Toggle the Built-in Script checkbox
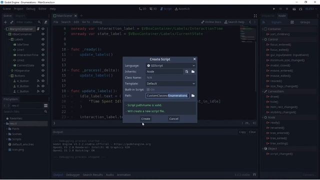320x180 pixels. coord(148,89)
